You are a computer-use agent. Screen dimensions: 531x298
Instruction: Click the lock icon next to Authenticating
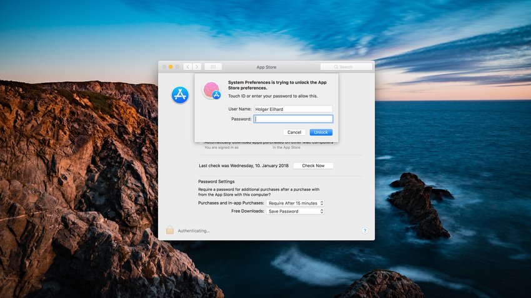[170, 230]
